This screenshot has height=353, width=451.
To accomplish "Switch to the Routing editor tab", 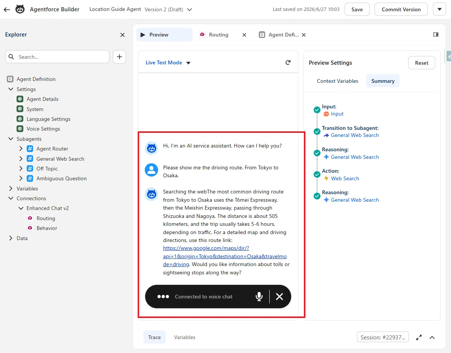I will 218,35.
